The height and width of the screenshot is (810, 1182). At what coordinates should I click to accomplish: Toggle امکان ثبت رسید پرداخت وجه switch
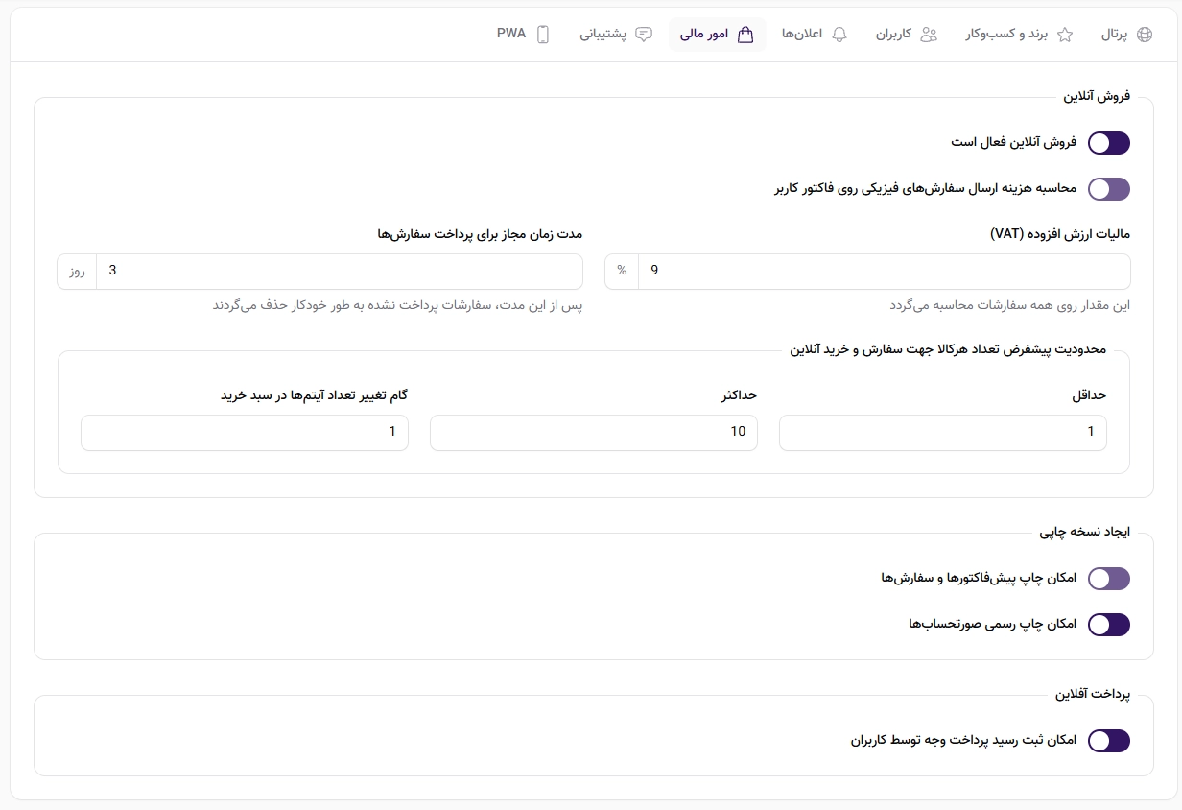[1108, 741]
